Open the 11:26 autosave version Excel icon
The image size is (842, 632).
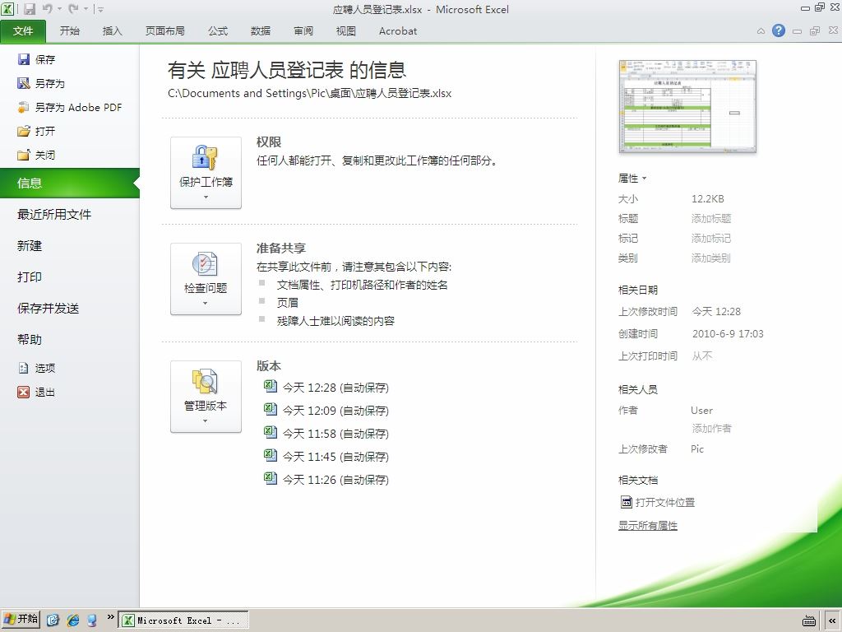[271, 478]
